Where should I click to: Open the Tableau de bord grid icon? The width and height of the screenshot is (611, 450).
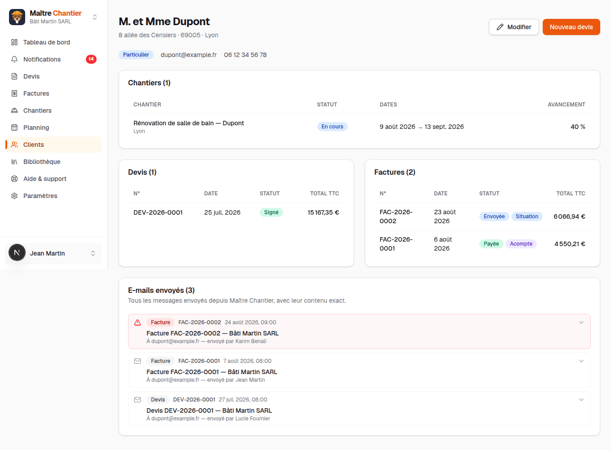(14, 42)
